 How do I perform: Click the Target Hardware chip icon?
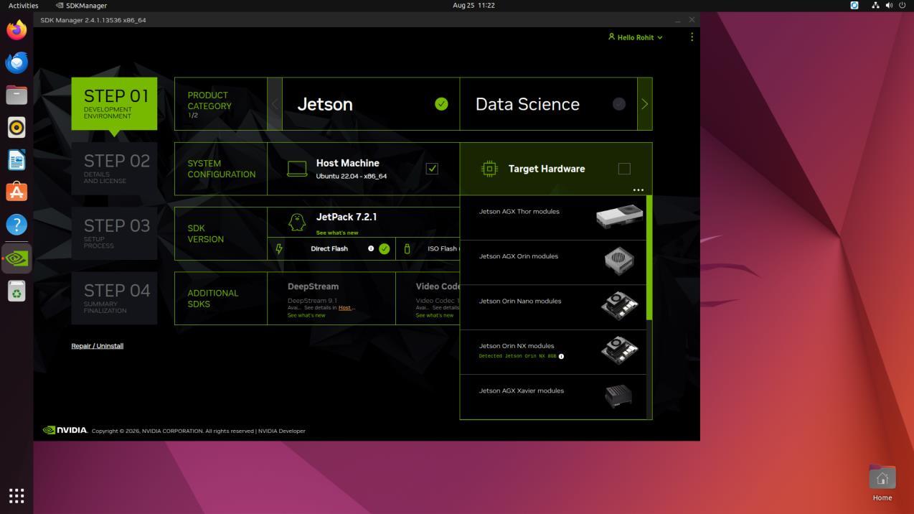489,169
